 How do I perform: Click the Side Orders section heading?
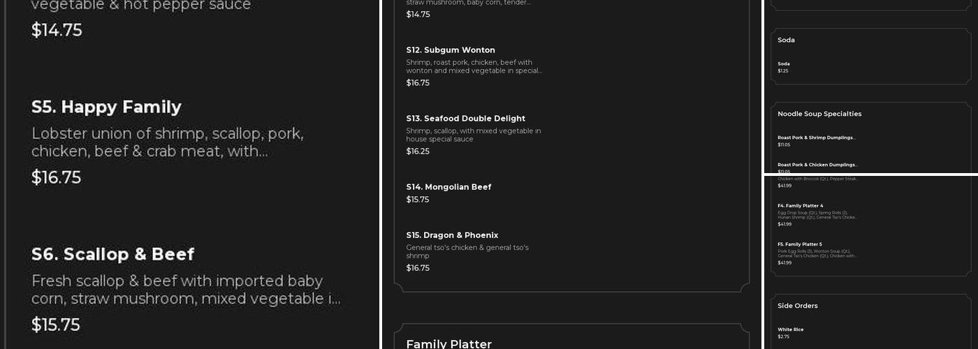coord(797,306)
